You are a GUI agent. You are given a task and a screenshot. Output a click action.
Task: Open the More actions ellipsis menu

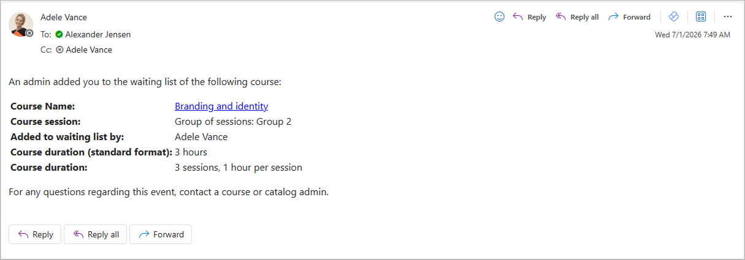click(x=728, y=17)
